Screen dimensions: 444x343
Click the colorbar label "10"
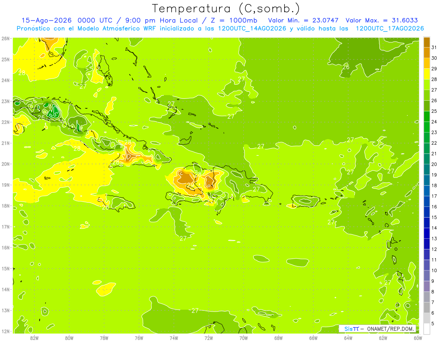click(434, 270)
